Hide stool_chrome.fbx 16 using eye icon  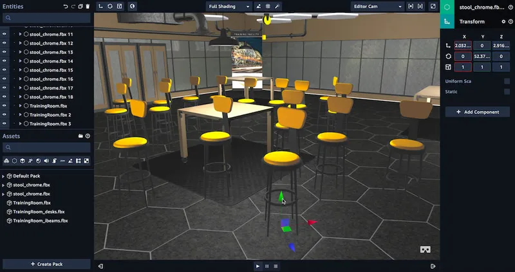(5, 78)
